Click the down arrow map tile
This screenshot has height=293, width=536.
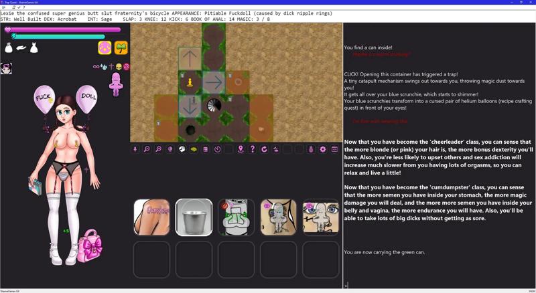[x=190, y=106]
